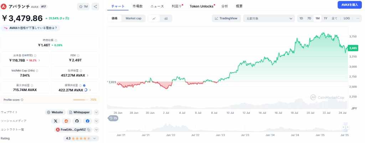
Task: Click info icon next to Profile score
Action: (x=22, y=100)
